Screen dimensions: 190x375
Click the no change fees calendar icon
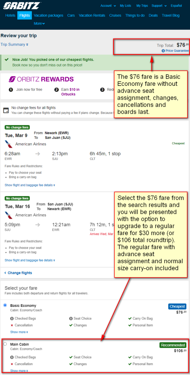(x=6, y=110)
